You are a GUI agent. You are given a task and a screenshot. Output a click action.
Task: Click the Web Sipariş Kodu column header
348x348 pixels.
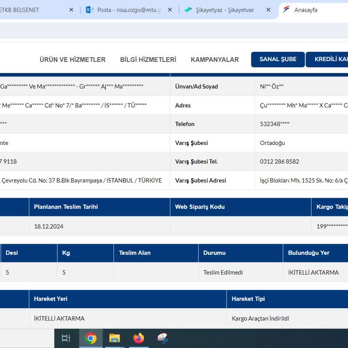tap(241, 207)
